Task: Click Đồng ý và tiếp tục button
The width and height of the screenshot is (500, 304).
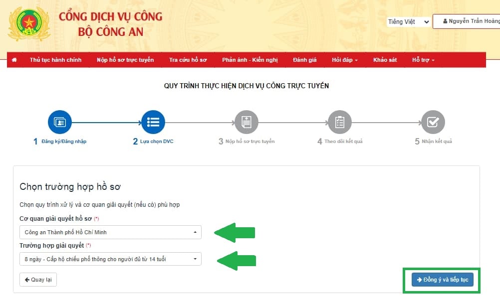Action: (442, 280)
